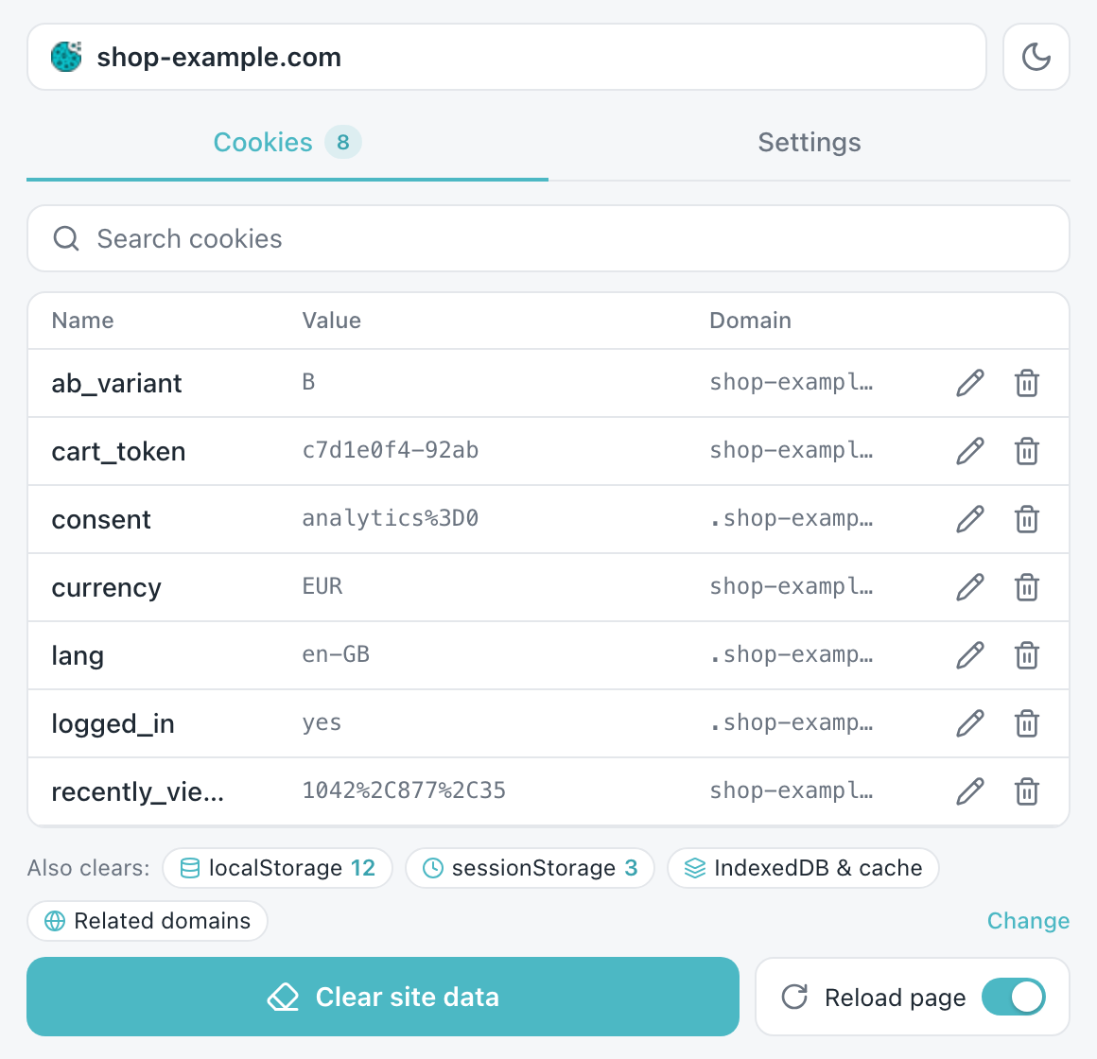Sort by the Value column header
This screenshot has height=1059, width=1097.
332,321
